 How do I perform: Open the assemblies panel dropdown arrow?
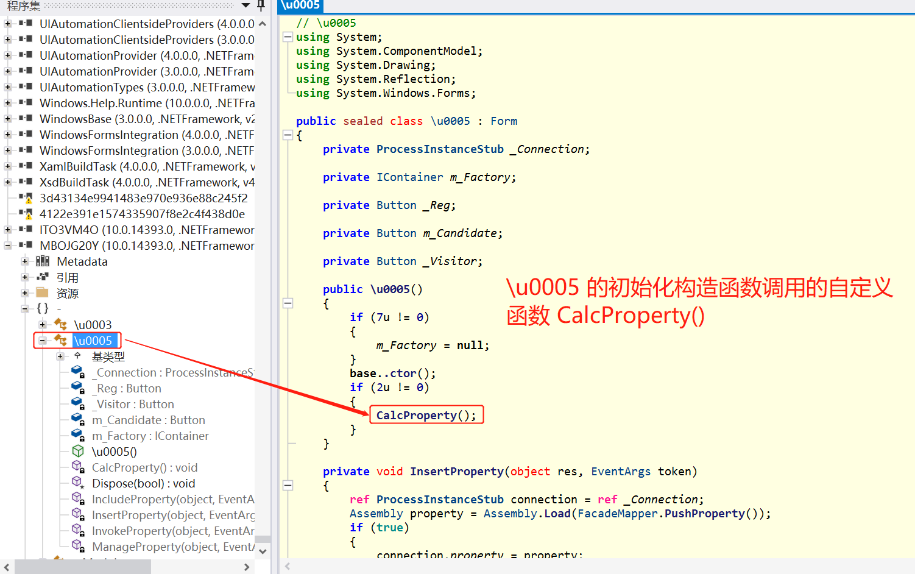pyautogui.click(x=246, y=5)
